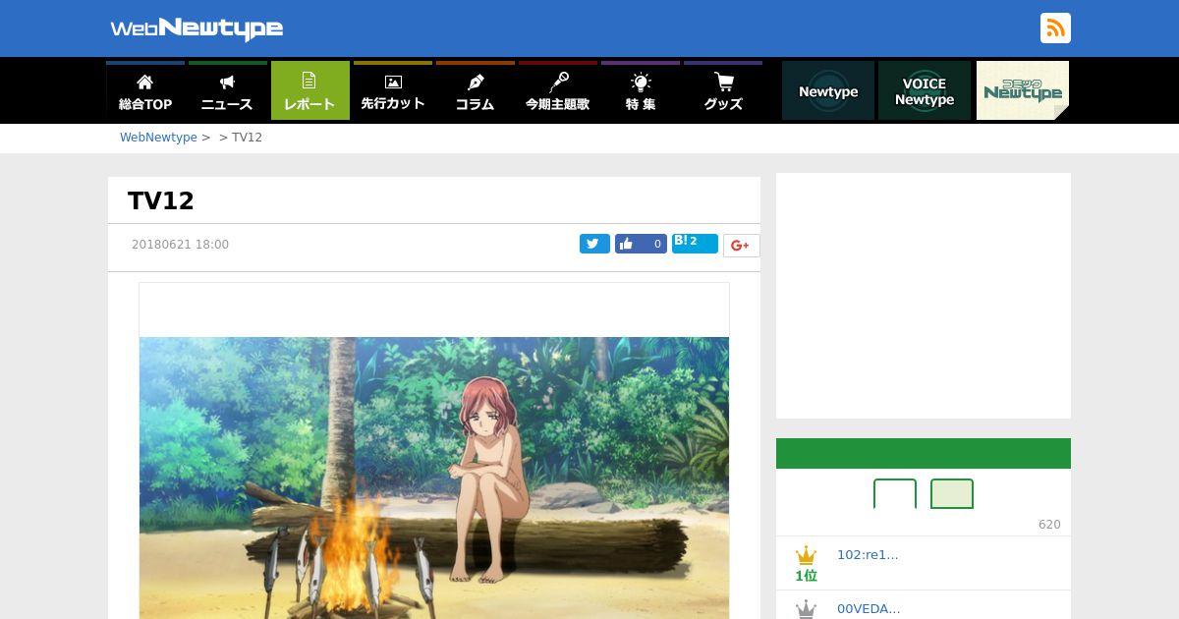Follow the WebNewtype breadcrumb link
Viewport: 1179px width, 619px height.
tap(158, 138)
